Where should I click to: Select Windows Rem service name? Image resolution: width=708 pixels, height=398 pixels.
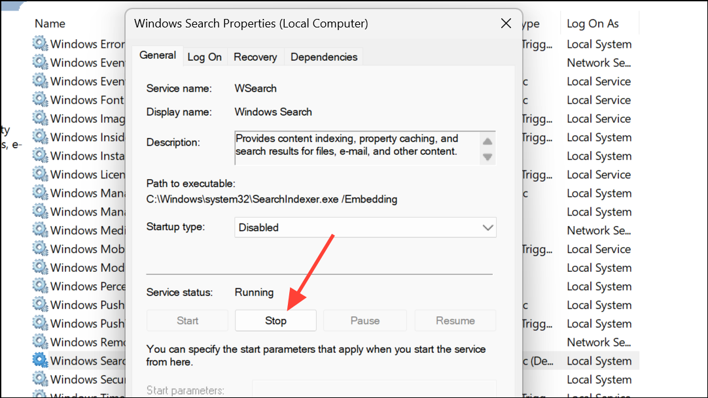pos(88,342)
